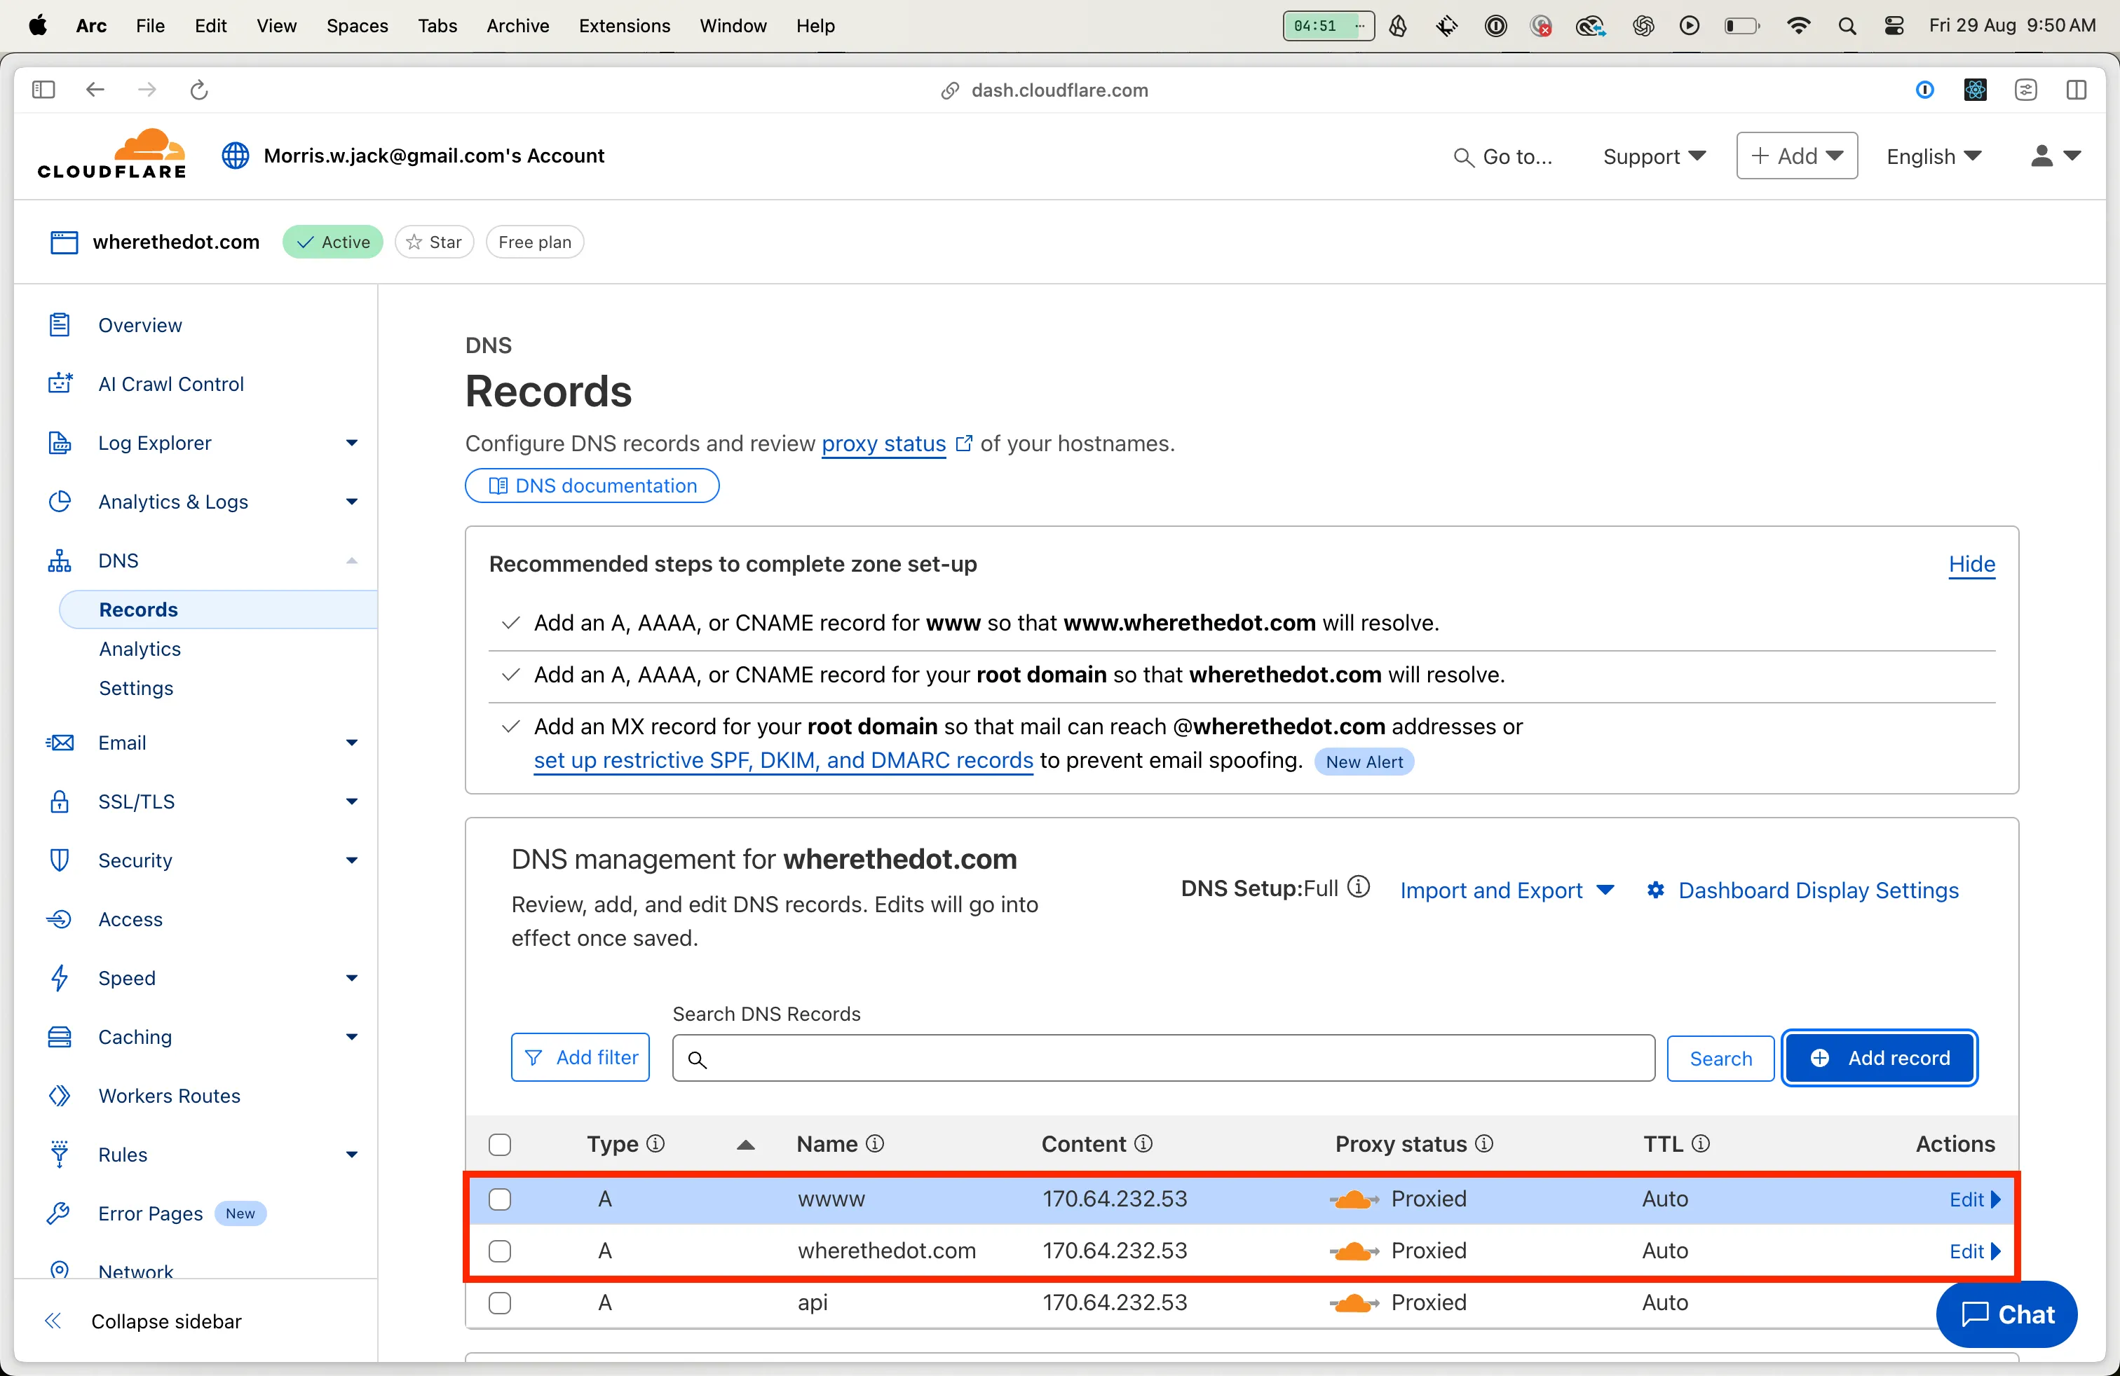
Task: Switch to the Analytics tab under DNS
Action: pyautogui.click(x=139, y=648)
